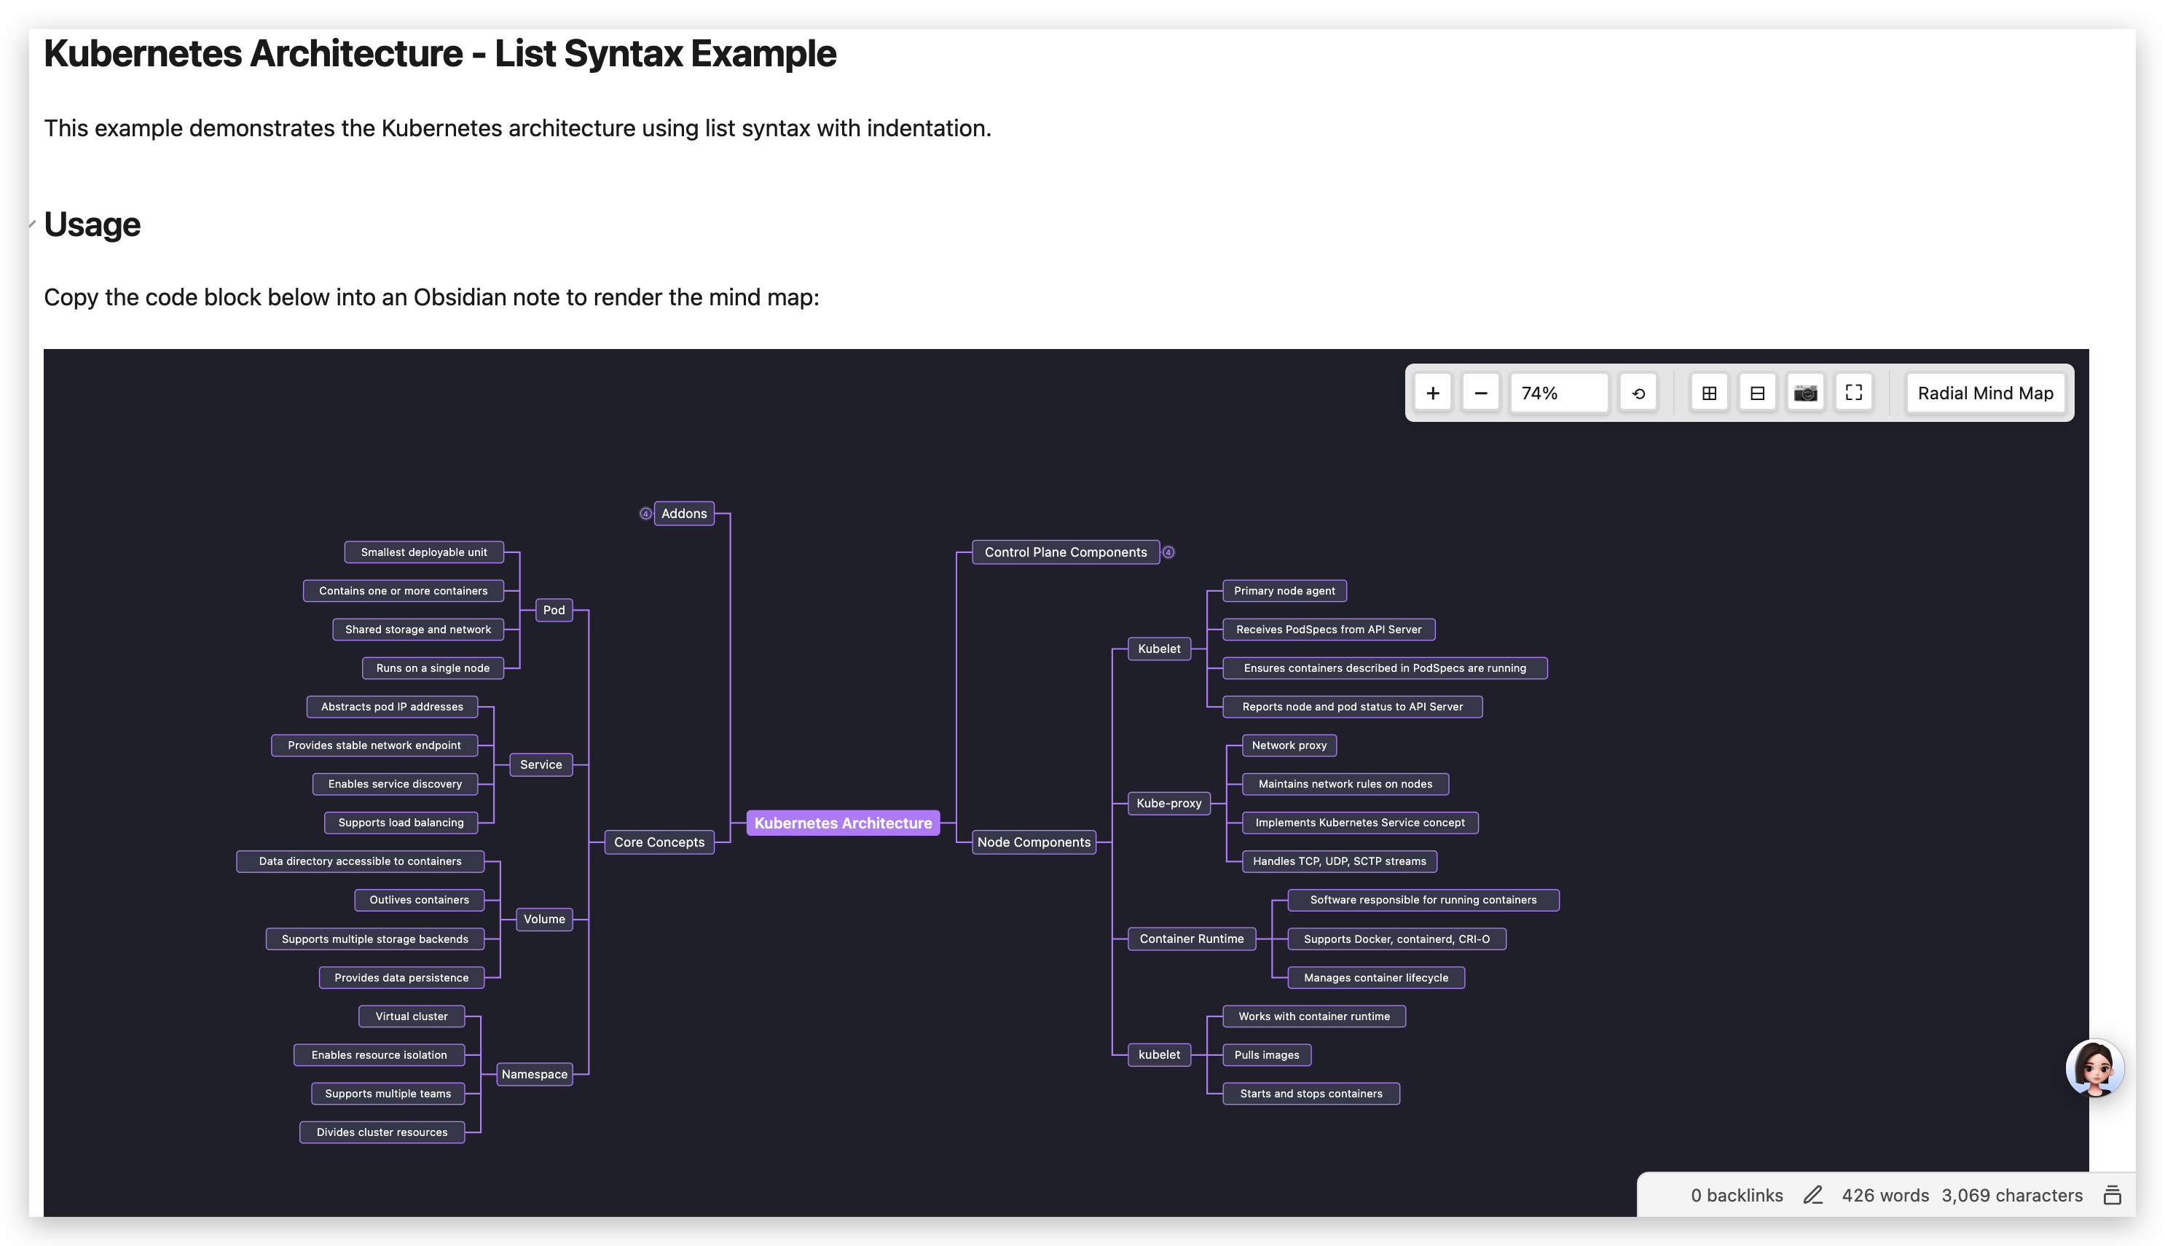Open note properties via the archive icon
2165x1246 pixels.
tap(2113, 1195)
